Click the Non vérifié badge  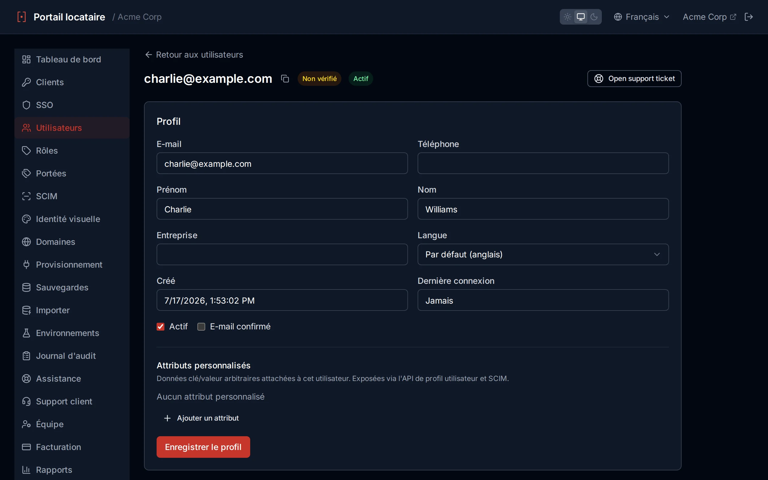click(319, 78)
